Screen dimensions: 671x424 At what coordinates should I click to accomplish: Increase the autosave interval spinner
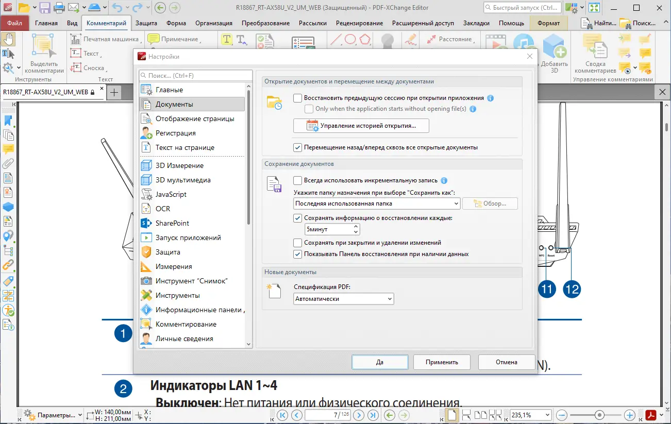(x=356, y=227)
